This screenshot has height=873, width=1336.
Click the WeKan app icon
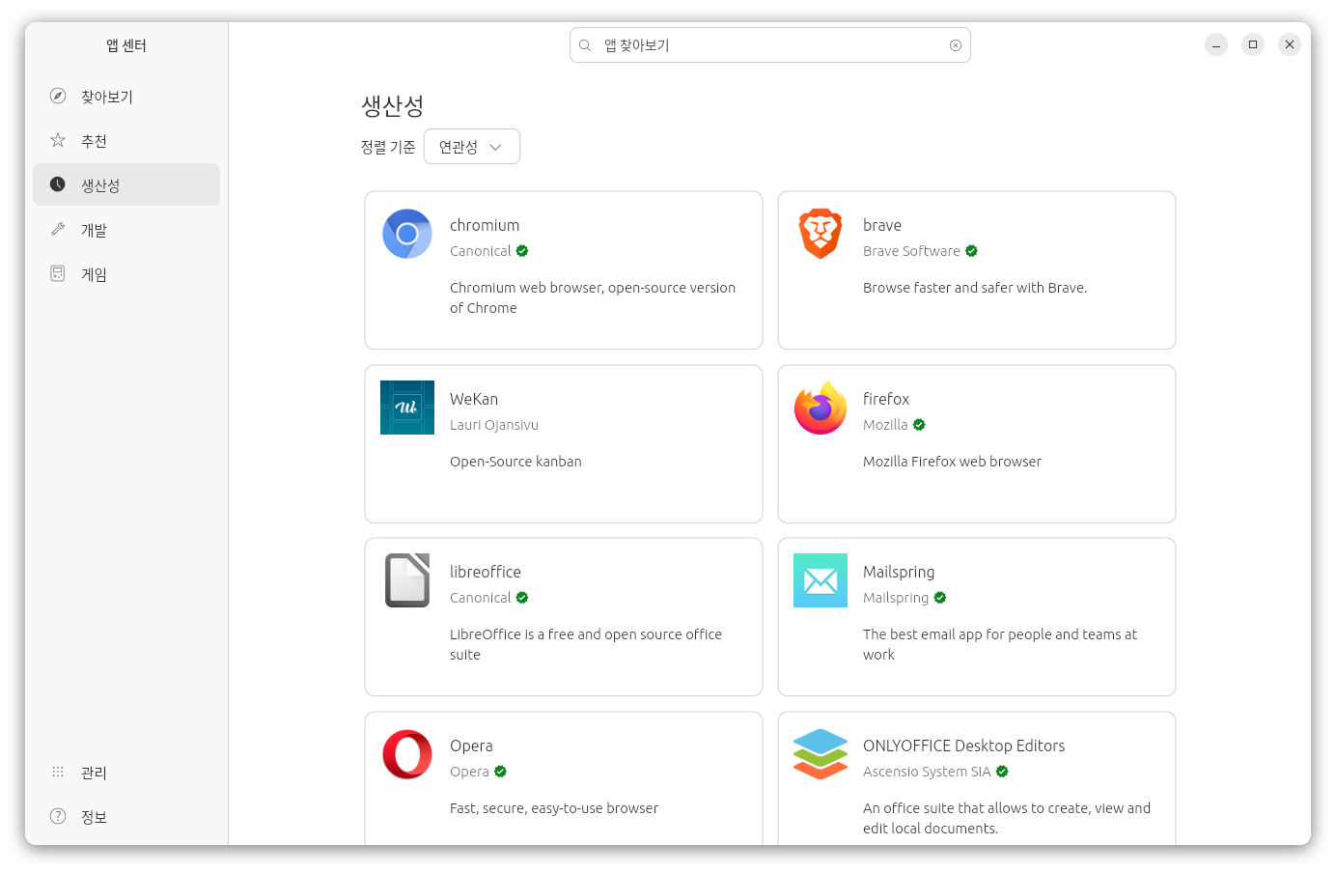coord(407,408)
